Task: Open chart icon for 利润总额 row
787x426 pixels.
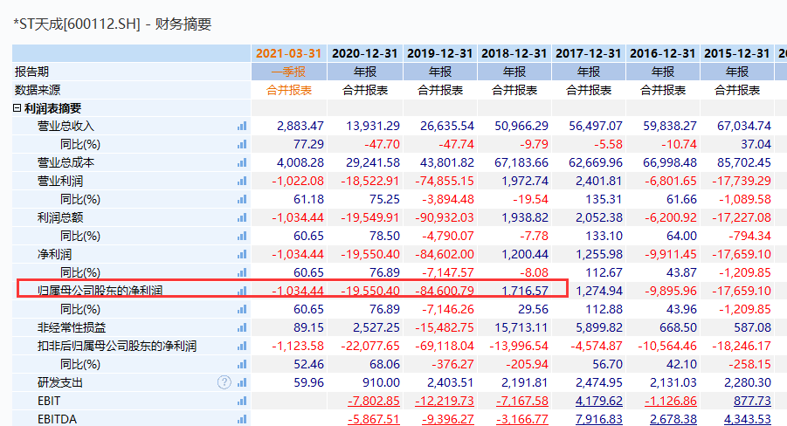Action: pyautogui.click(x=242, y=217)
